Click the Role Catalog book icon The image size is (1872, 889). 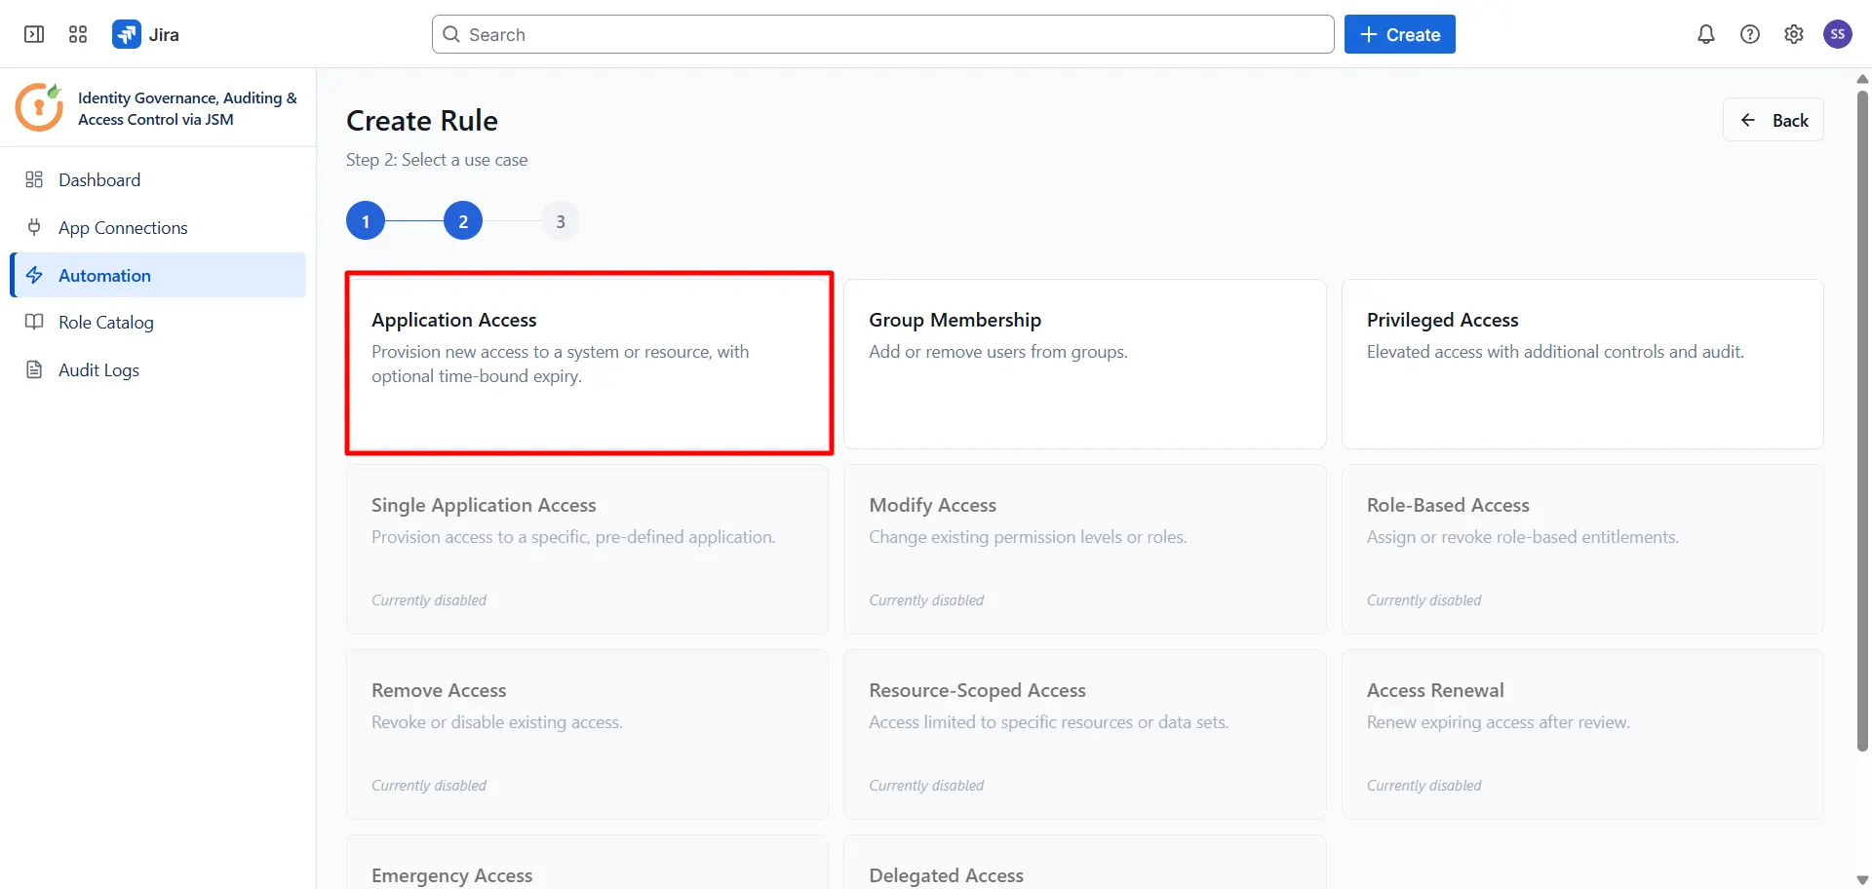[x=34, y=322]
